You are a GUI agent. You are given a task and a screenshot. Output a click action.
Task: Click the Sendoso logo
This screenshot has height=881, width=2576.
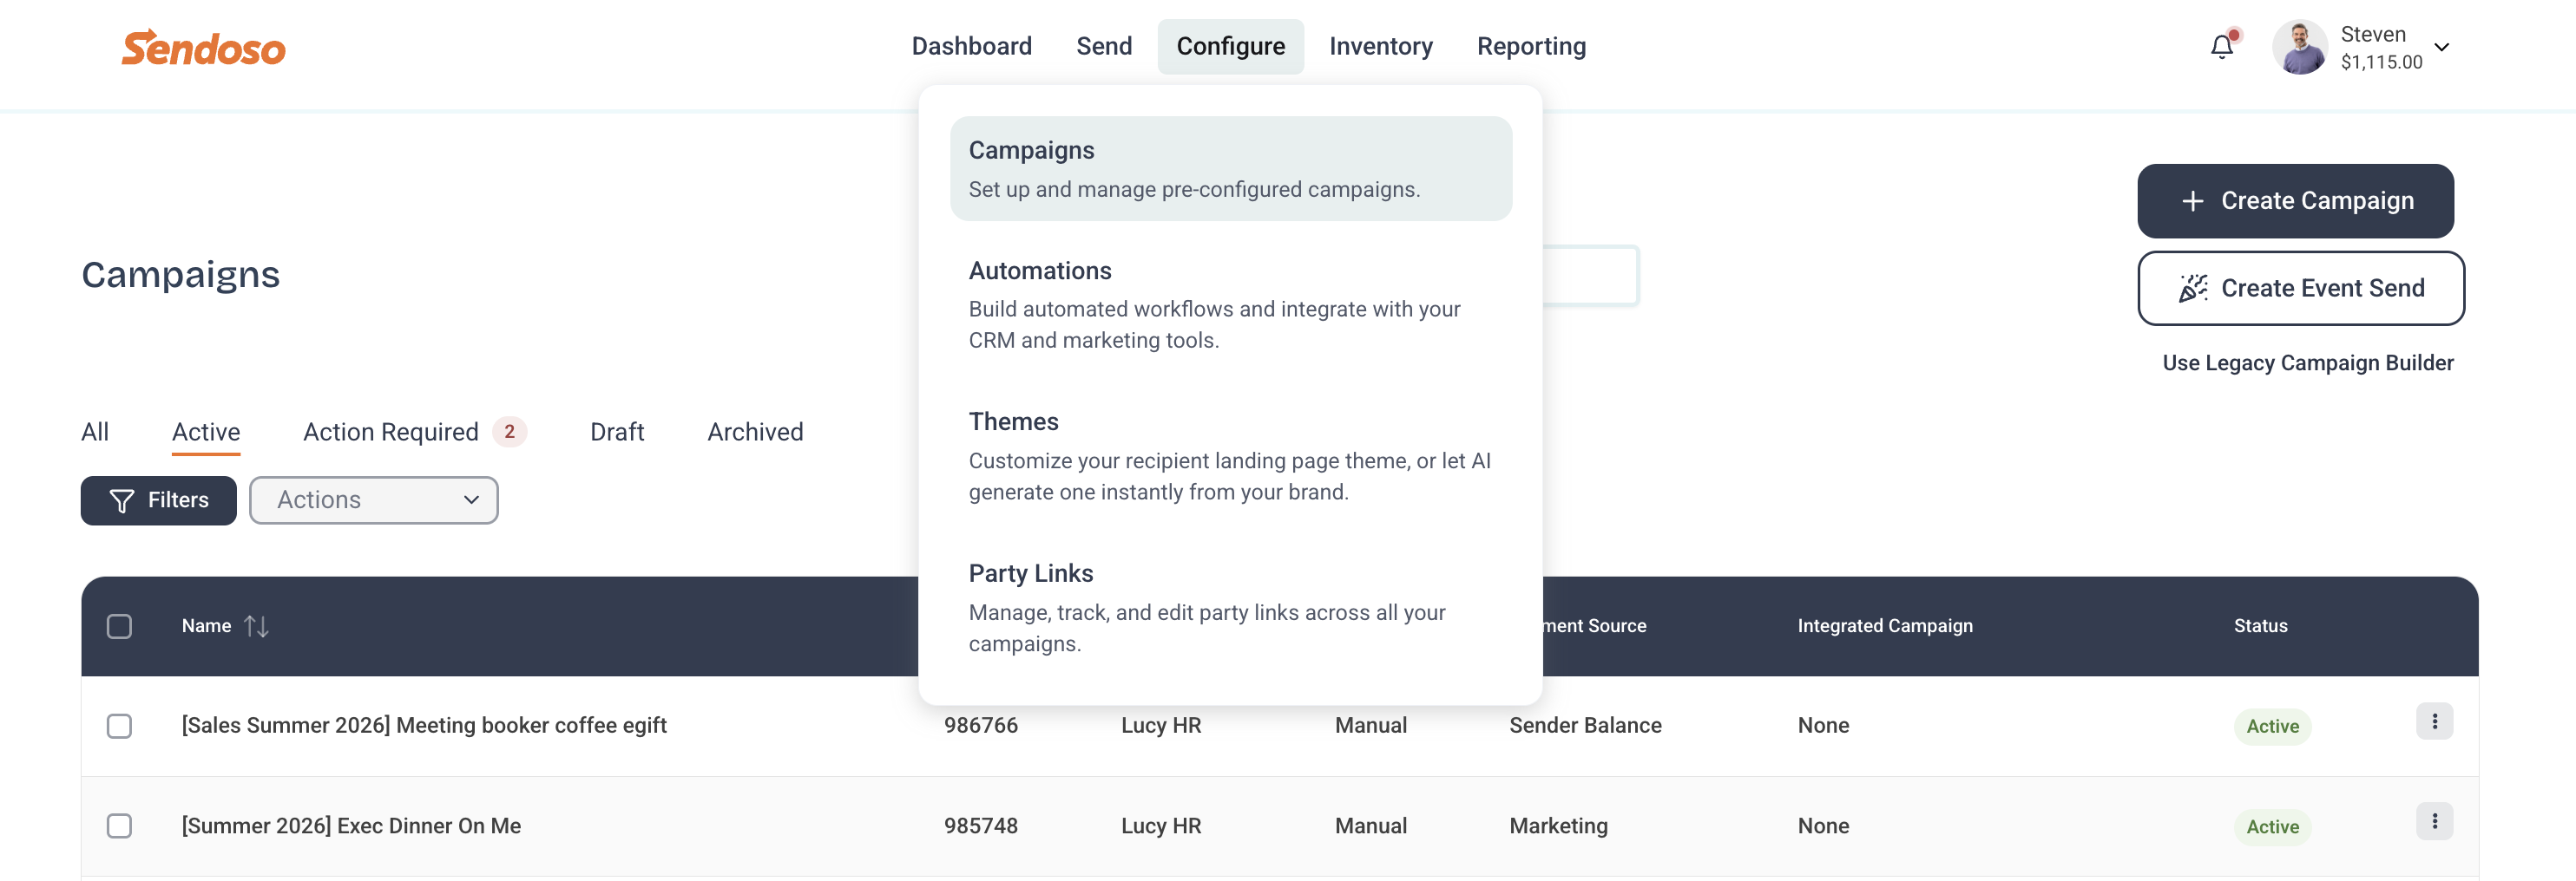pos(204,48)
